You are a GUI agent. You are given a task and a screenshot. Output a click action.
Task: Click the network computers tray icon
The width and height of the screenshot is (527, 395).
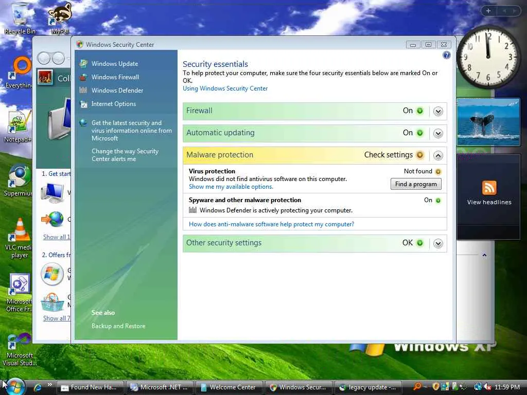478,387
